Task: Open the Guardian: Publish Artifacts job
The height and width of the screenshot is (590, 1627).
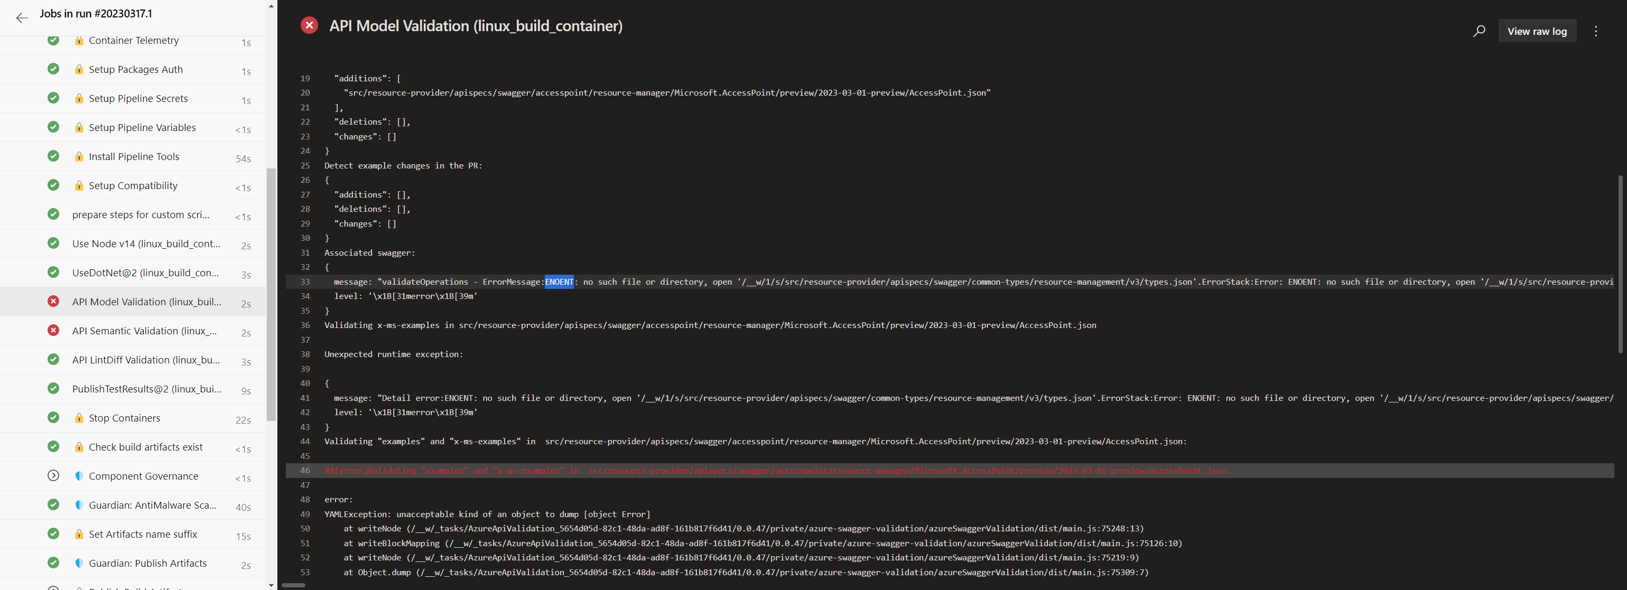Action: coord(148,563)
